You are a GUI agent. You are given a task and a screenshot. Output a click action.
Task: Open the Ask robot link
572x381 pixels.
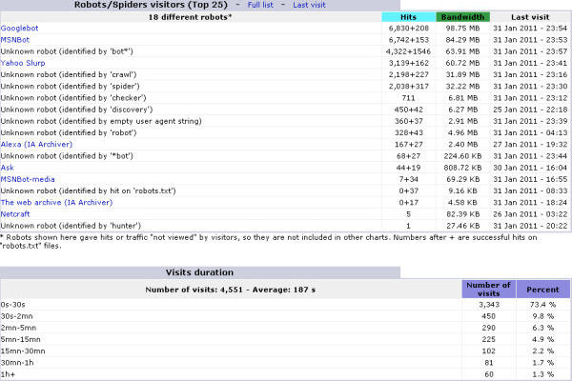coord(8,168)
